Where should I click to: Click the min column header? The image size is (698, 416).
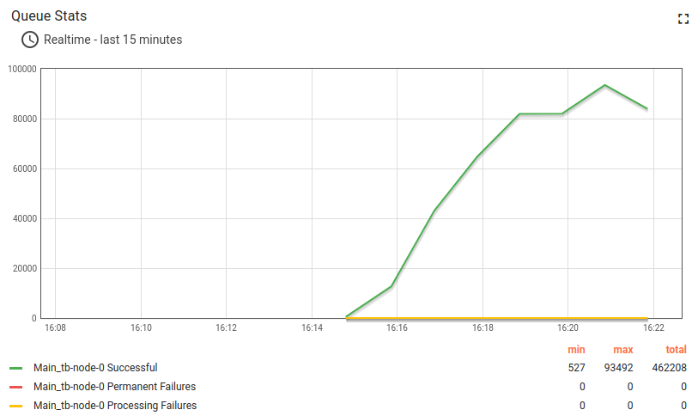(x=576, y=350)
